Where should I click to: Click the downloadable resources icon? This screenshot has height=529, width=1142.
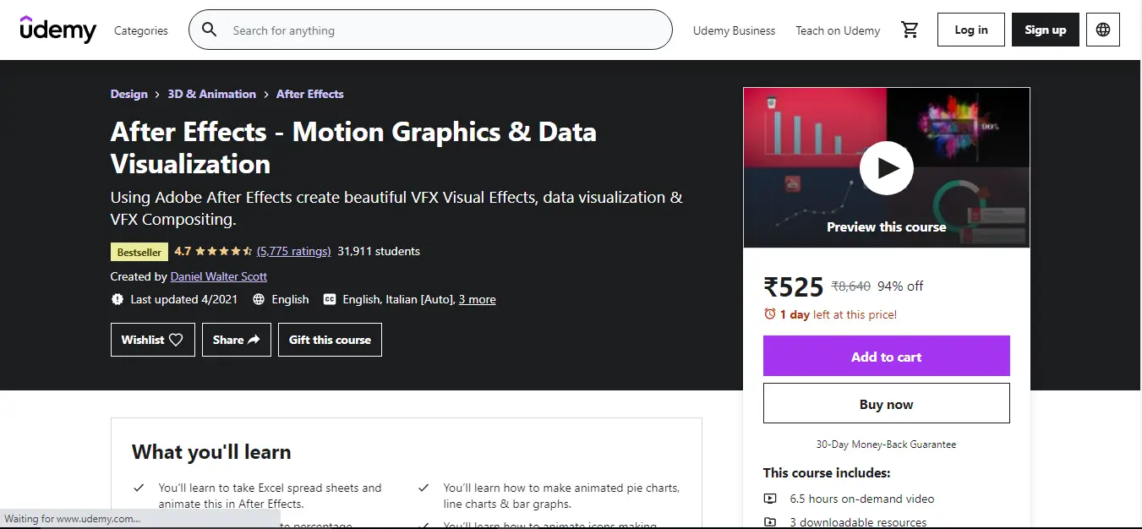770,521
